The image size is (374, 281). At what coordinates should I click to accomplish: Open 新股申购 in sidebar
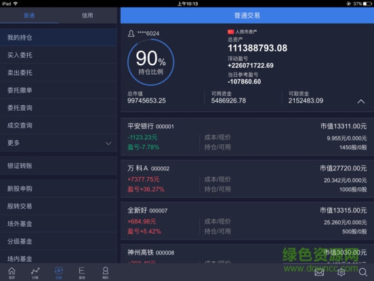pos(58,189)
